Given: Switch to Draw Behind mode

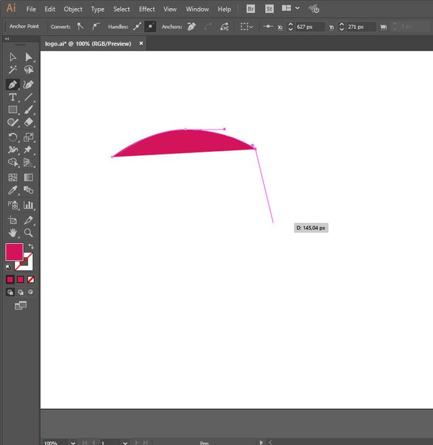Looking at the screenshot, I should (x=20, y=293).
